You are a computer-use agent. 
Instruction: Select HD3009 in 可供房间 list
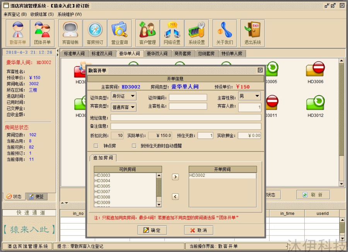(125, 202)
